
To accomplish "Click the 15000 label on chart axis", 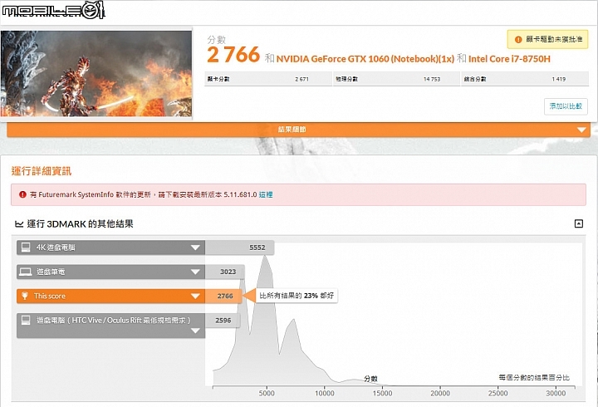I will [x=382, y=393].
